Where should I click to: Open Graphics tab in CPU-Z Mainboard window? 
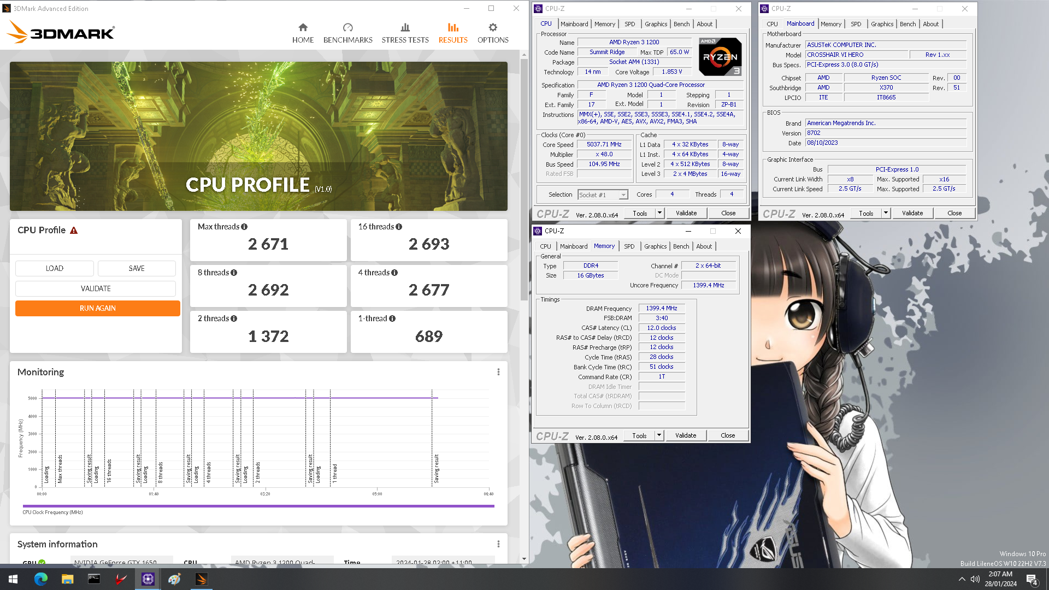point(882,24)
